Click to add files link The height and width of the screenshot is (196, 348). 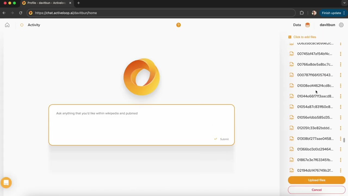tap(304, 37)
